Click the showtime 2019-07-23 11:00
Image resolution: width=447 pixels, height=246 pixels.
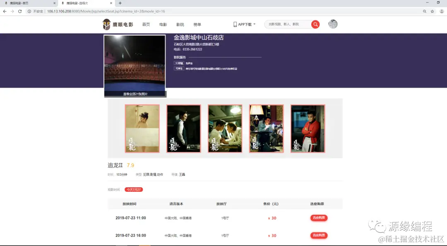tap(130, 218)
